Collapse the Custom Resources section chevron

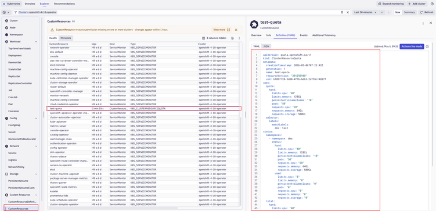coord(36,195)
